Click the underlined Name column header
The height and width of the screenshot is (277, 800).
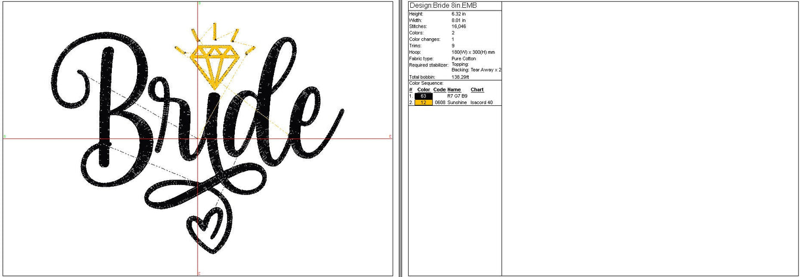click(x=454, y=89)
